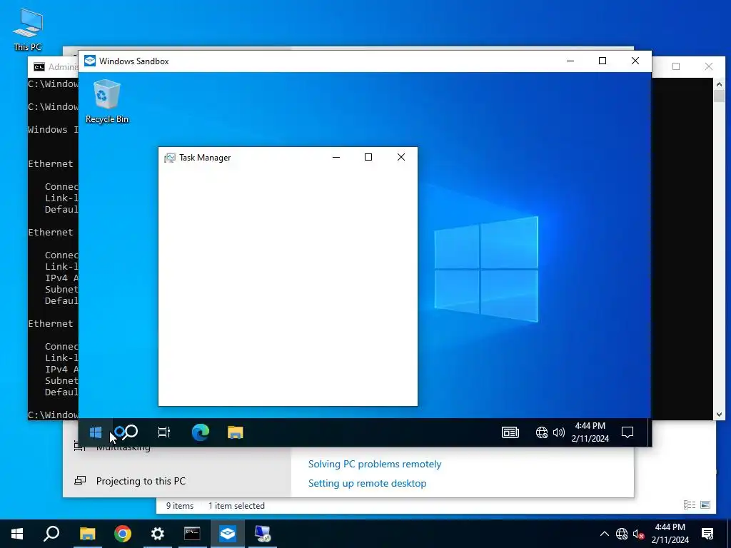Switch File Explorer to large icons view
Image resolution: width=731 pixels, height=548 pixels.
pos(705,505)
